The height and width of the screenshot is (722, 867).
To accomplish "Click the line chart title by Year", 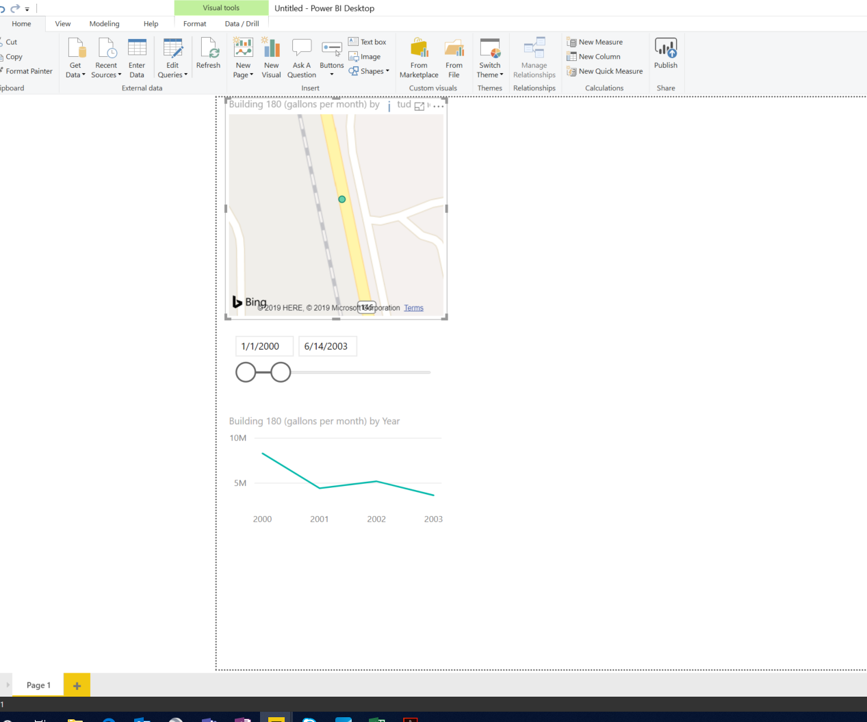I will click(314, 421).
